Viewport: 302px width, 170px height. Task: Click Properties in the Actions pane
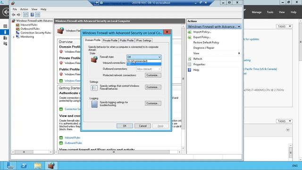(199, 64)
